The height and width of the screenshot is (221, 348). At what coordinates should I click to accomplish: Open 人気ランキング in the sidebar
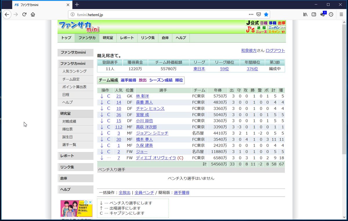[x=75, y=71]
